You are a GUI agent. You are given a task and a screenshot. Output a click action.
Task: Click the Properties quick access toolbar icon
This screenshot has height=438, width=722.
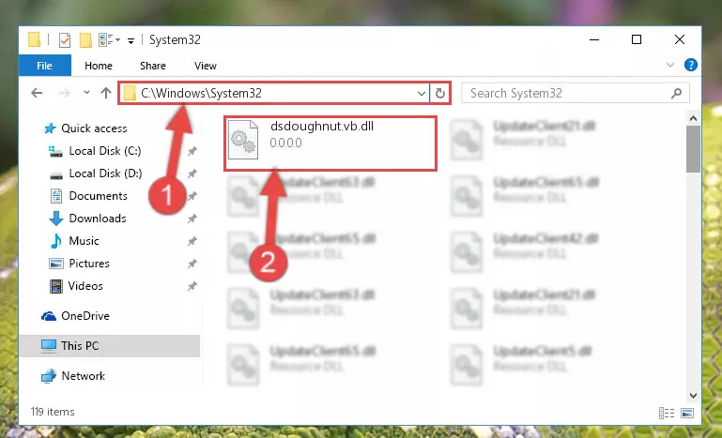point(65,40)
